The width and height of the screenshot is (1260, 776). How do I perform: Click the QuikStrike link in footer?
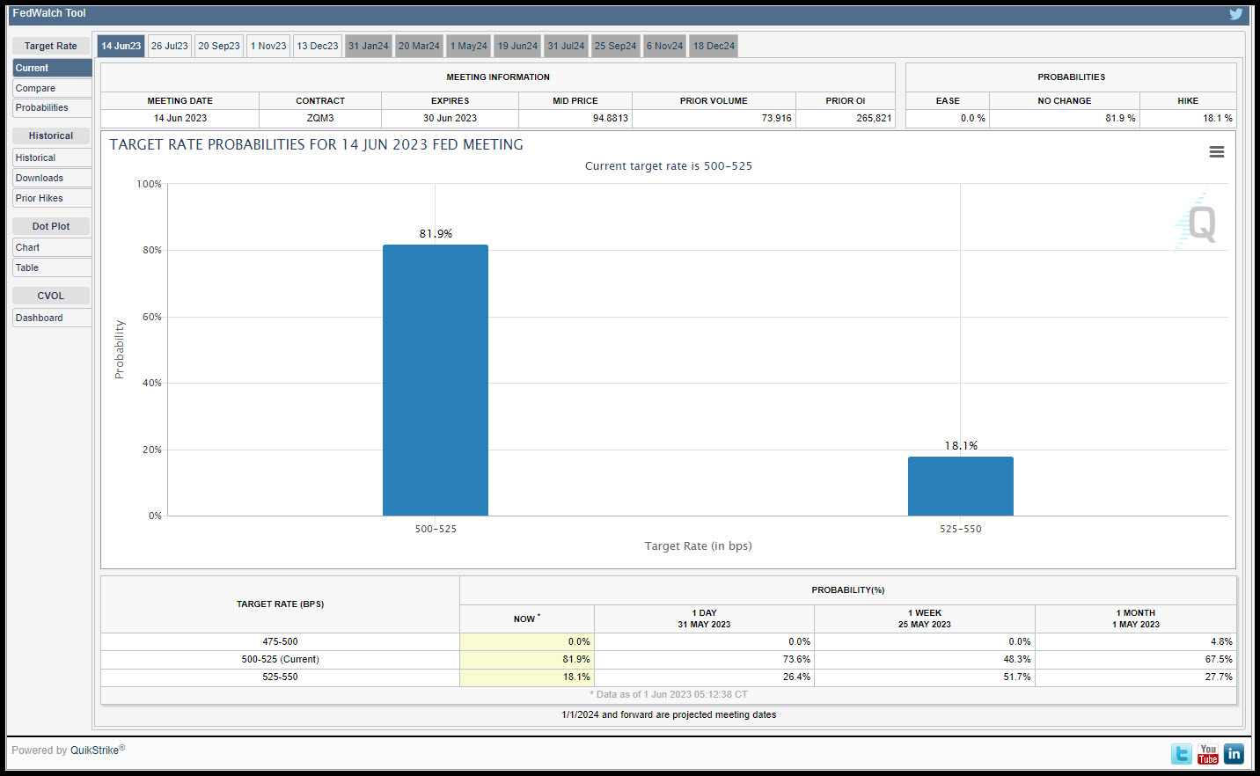click(94, 750)
